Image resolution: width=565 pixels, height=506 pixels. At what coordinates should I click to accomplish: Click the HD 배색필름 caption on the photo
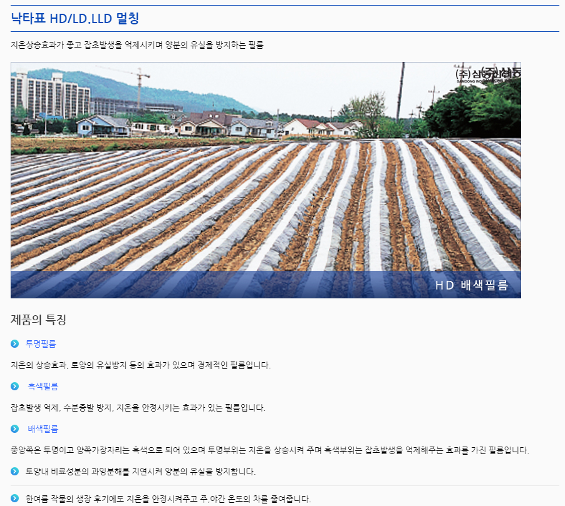[471, 285]
